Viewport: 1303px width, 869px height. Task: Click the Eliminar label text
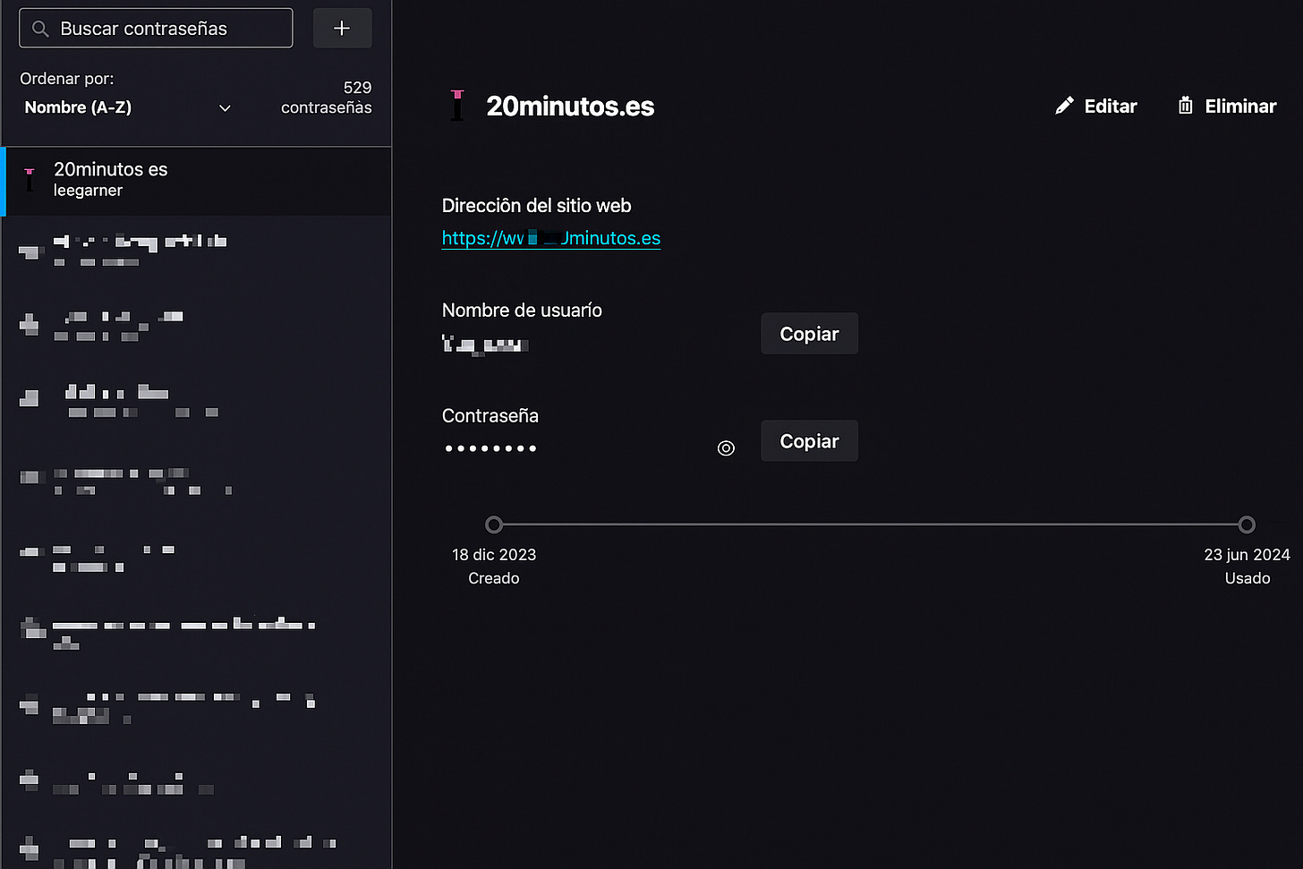coord(1240,106)
